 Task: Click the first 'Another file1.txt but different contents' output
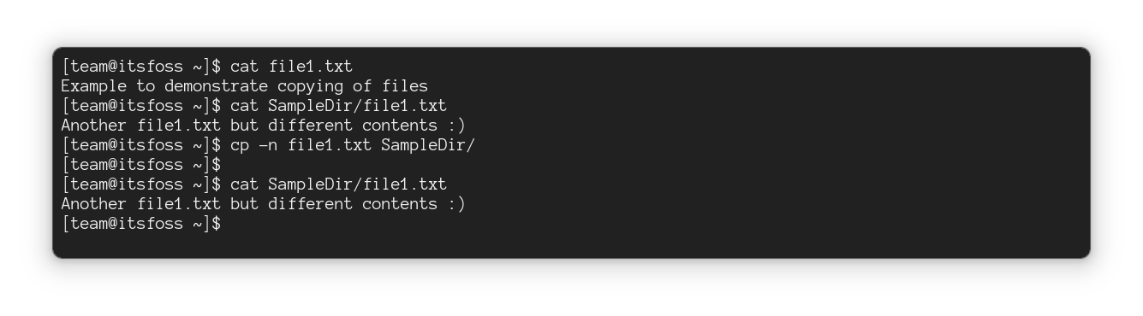263,126
